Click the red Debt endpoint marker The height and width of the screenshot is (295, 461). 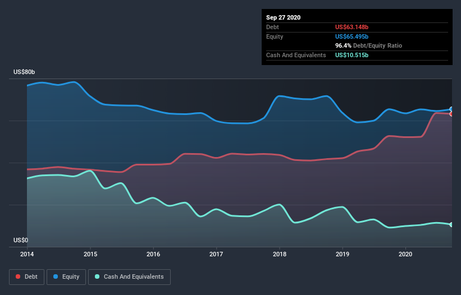pos(451,114)
